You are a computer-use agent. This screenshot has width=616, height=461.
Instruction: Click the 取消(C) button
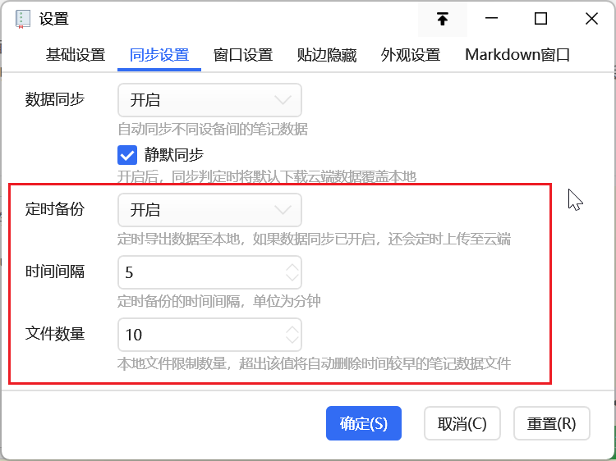(462, 423)
